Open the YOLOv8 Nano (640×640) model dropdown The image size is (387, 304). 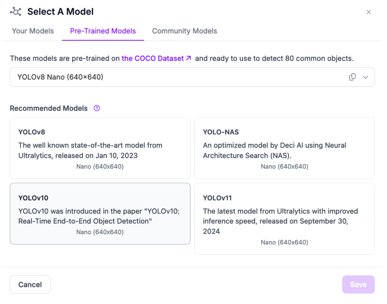point(180,77)
